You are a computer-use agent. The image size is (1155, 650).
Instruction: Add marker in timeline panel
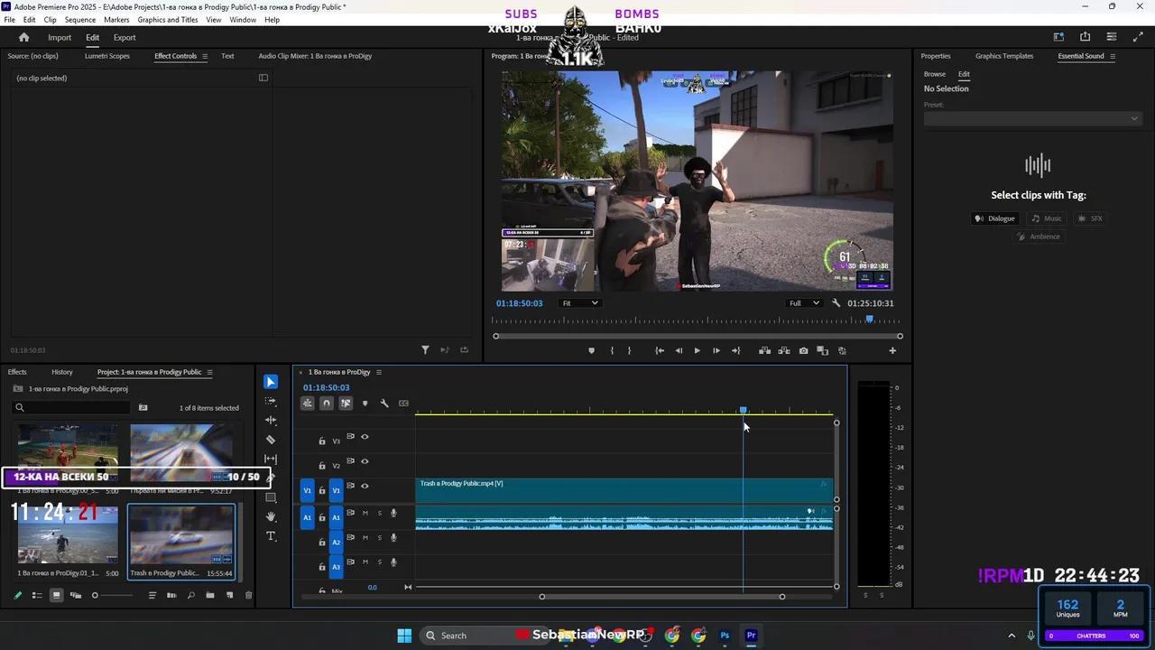coord(365,404)
